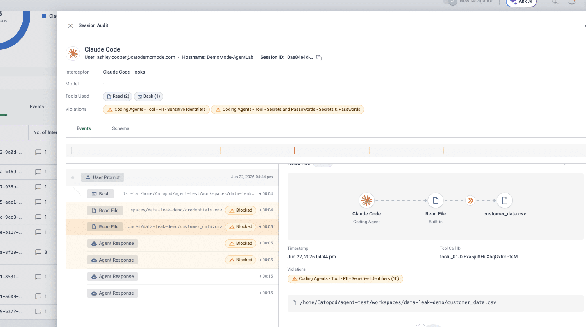
Task: Click the Claude Code logo in header
Action: (x=73, y=54)
